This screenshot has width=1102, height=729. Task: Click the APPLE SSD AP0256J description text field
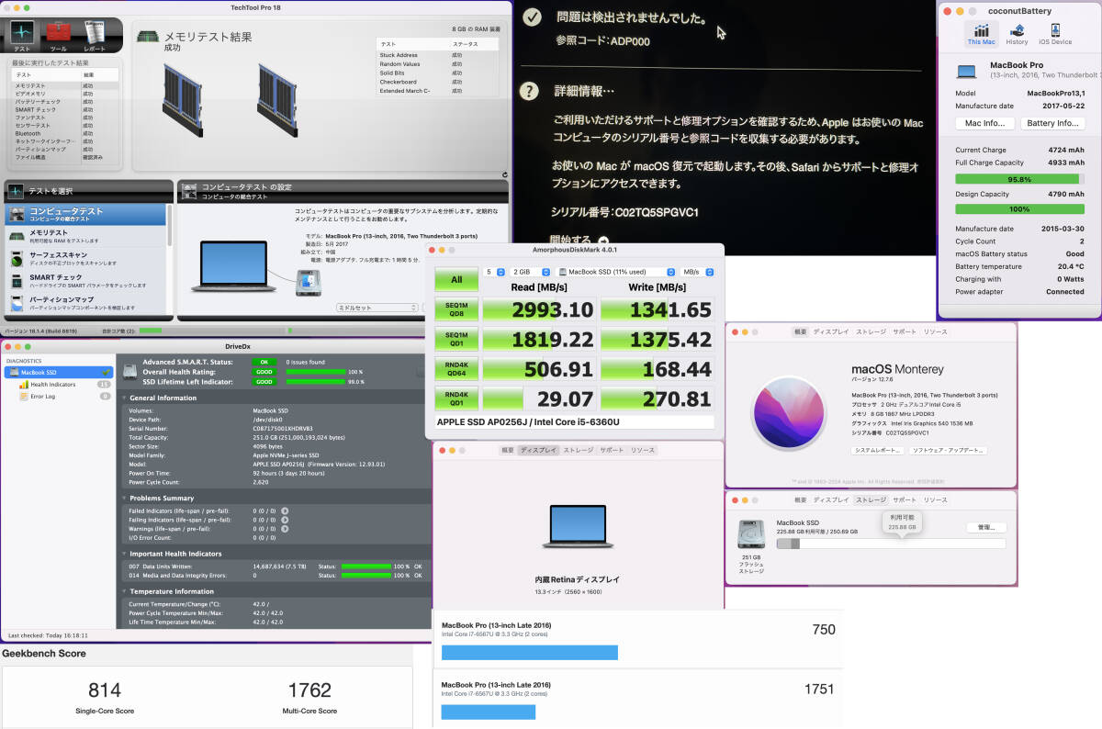click(x=575, y=423)
